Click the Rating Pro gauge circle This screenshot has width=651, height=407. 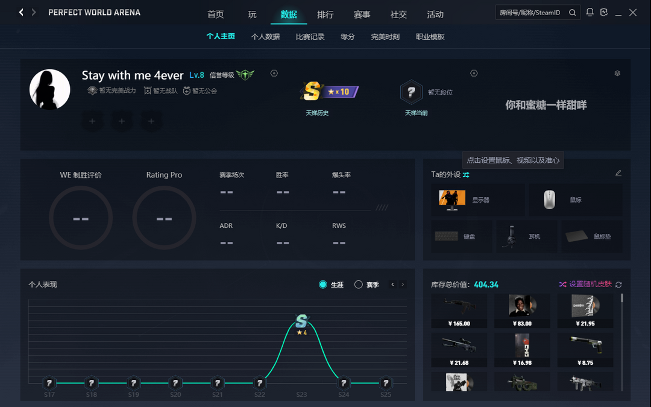point(164,218)
